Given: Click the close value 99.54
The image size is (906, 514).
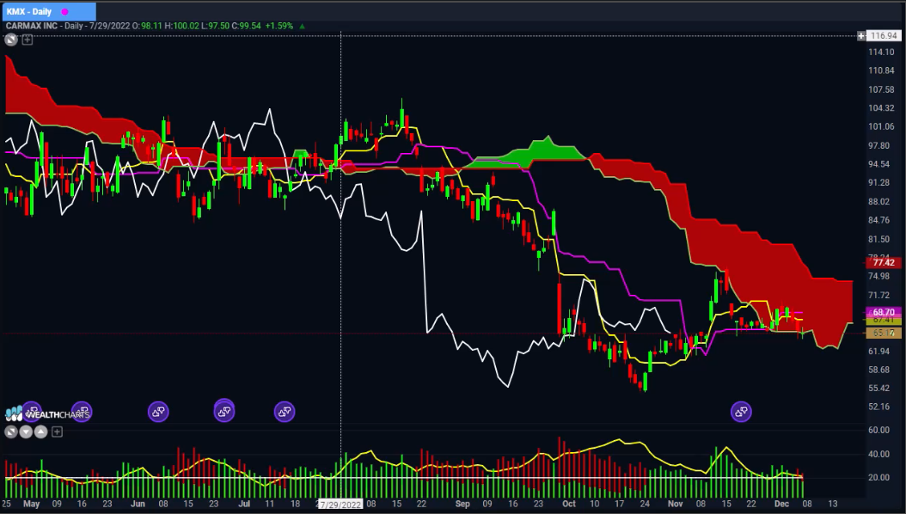Looking at the screenshot, I should tap(250, 26).
